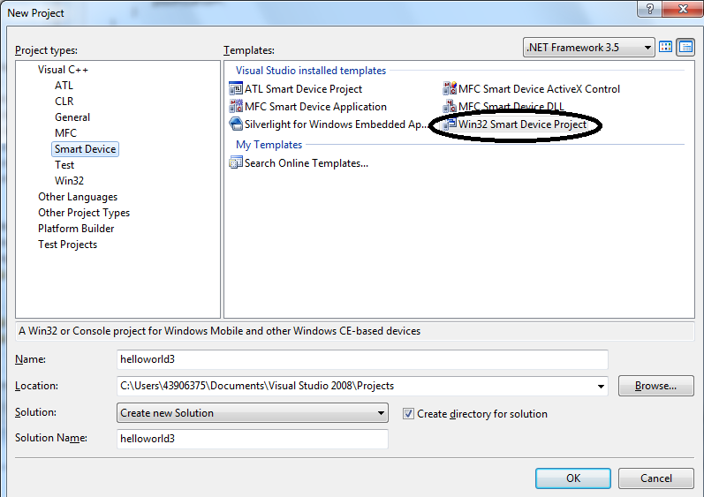
Task: Click MFC Smart Device DLL template text
Action: 511,106
